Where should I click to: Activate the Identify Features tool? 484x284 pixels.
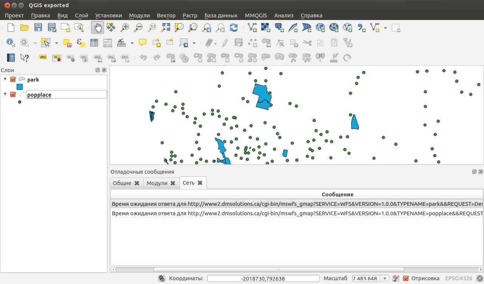(10, 43)
